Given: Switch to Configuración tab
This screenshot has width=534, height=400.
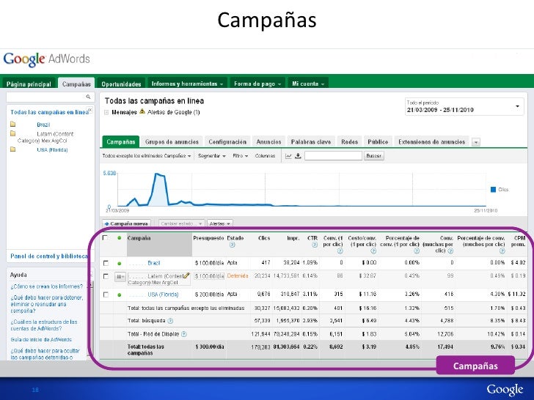Looking at the screenshot, I should (x=227, y=142).
